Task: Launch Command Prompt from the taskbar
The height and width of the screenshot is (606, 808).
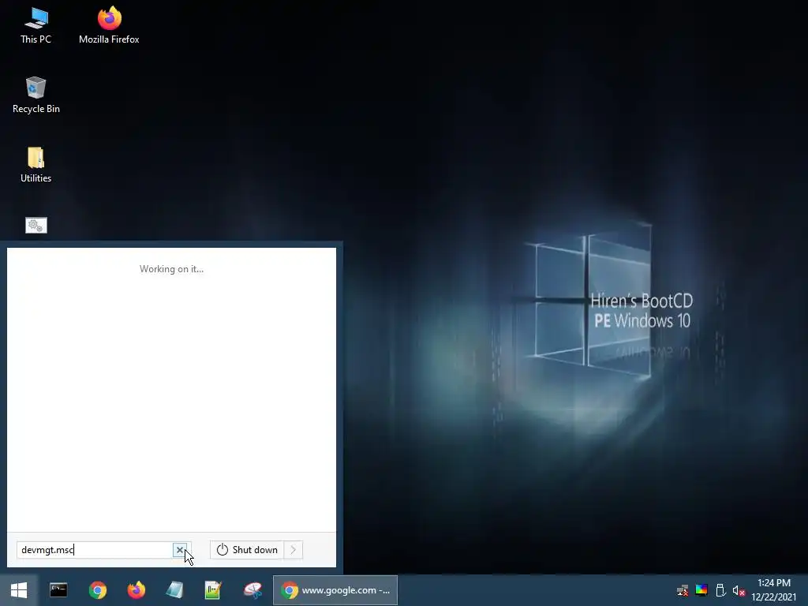Action: tap(58, 590)
